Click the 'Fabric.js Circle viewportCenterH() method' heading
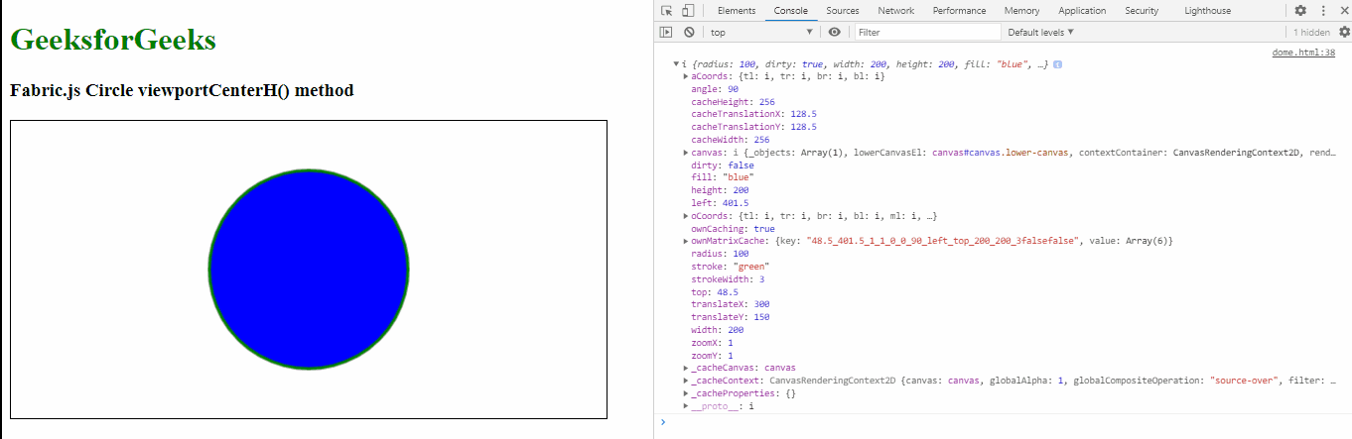This screenshot has width=1352, height=439. [x=182, y=90]
